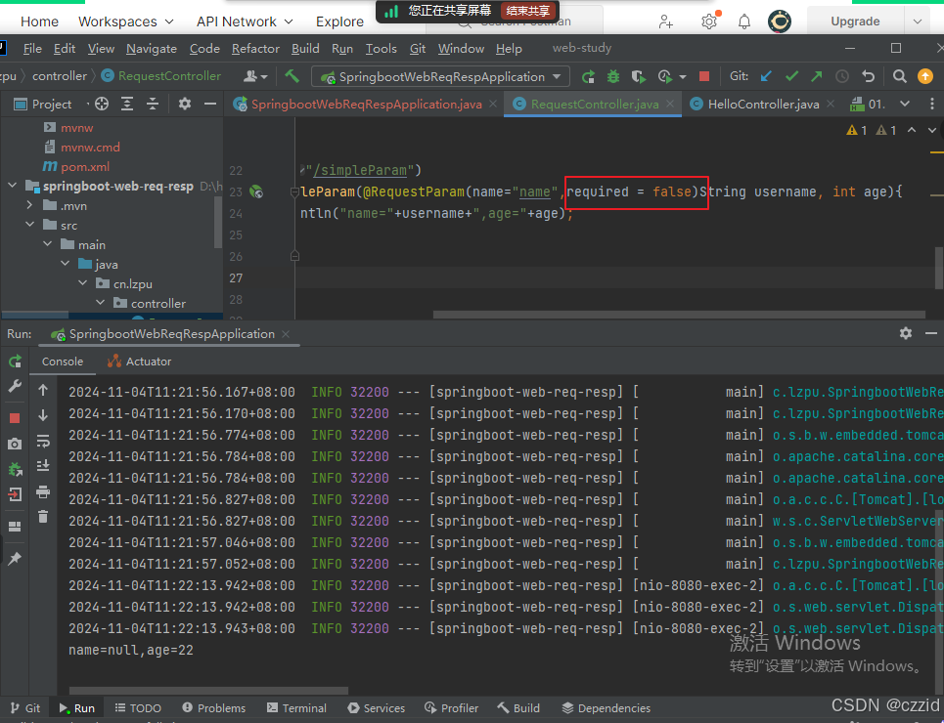Click the Clear All trash icon in console
The width and height of the screenshot is (944, 723).
pos(43,516)
